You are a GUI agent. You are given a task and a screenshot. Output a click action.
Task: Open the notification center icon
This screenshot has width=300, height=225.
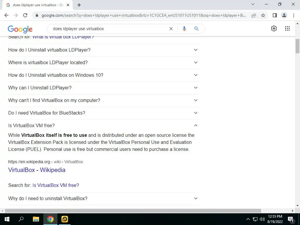click(291, 219)
